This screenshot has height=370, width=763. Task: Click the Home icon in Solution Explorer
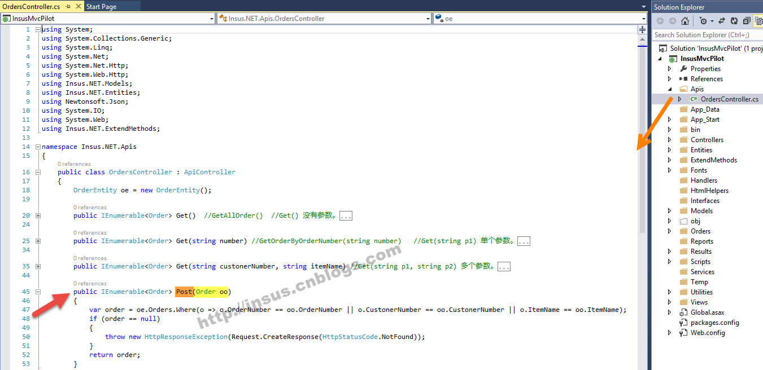pos(685,21)
